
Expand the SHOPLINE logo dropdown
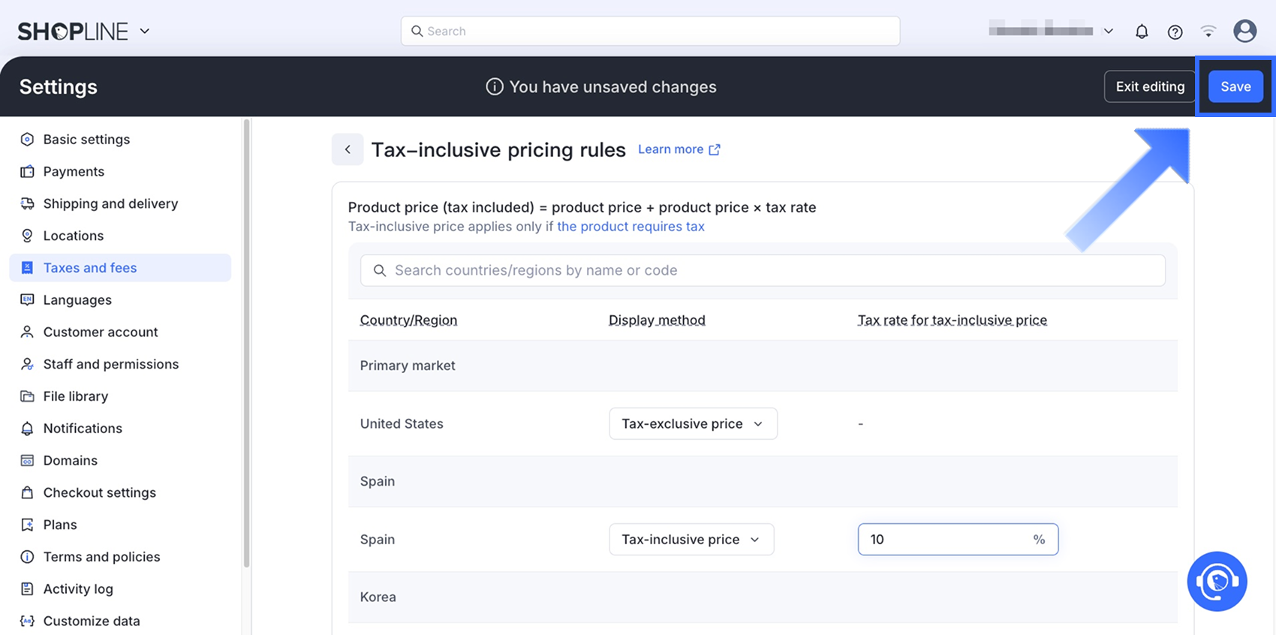(145, 32)
